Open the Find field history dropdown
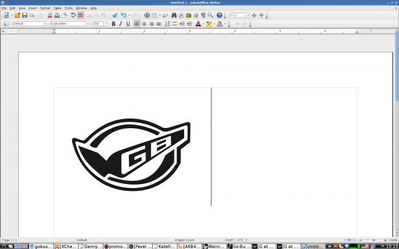 [x=248, y=15]
